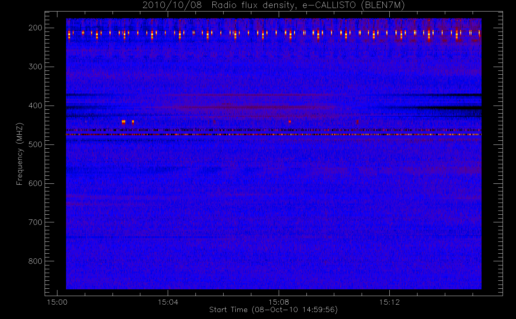Click the plot title "Radio flux density, e-CALLISTO (BLEN7M)"
Image resolution: width=516 pixels, height=319 pixels.
tap(308, 5)
